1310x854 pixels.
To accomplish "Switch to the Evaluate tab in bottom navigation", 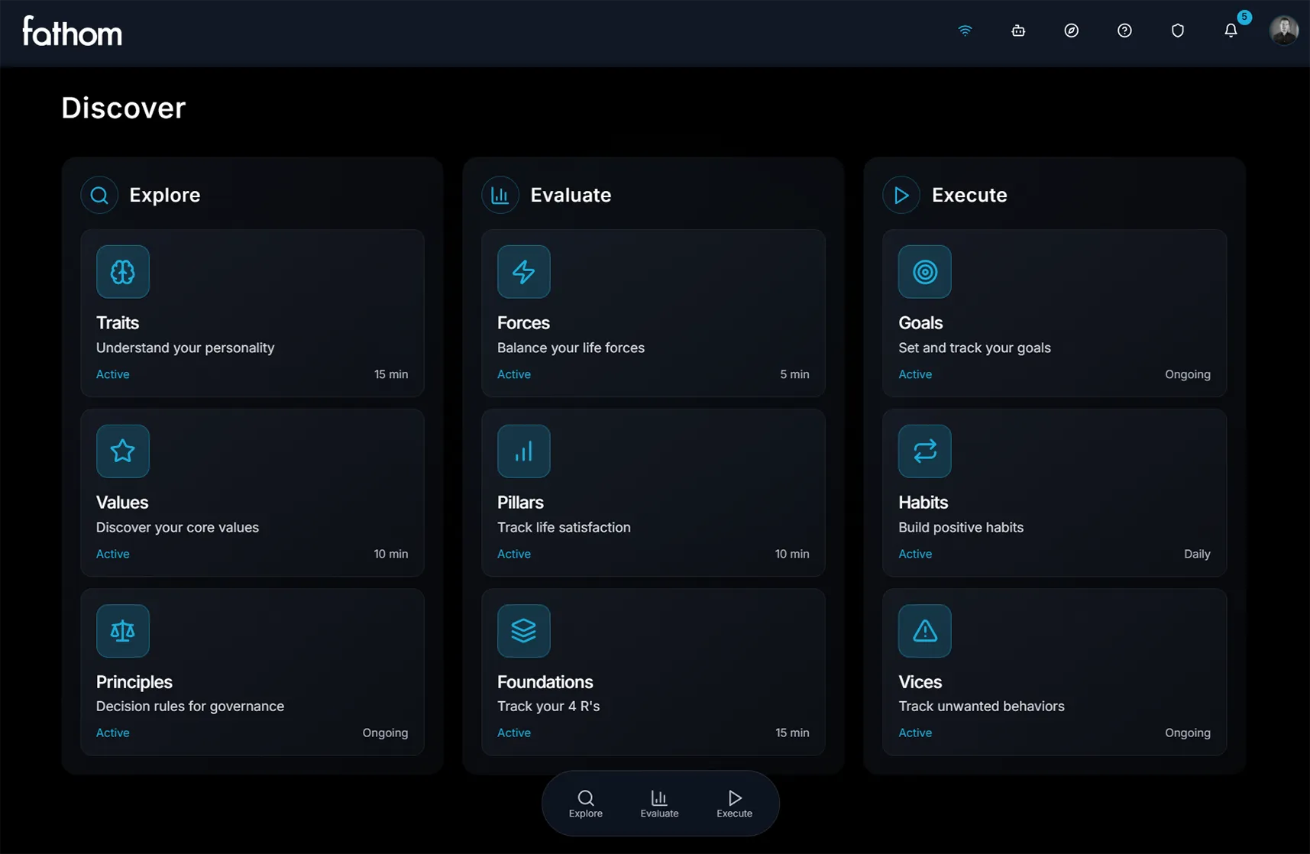I will click(x=658, y=802).
